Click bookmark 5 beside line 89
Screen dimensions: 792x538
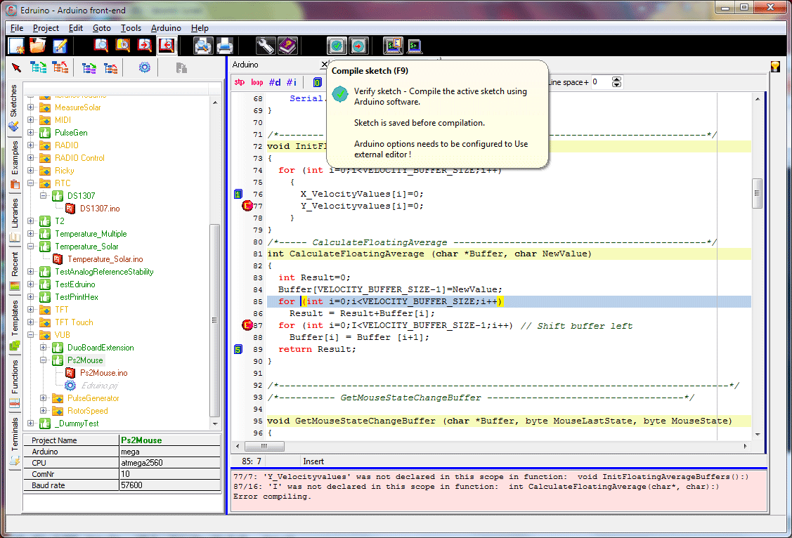(238, 349)
